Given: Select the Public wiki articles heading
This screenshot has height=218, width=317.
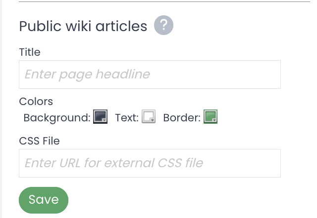Looking at the screenshot, I should point(83,26).
